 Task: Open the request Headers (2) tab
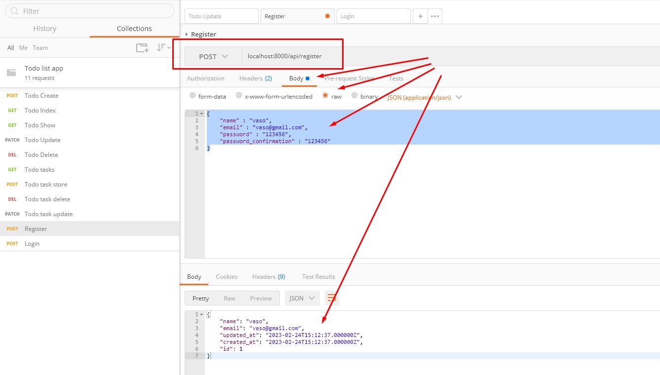click(x=255, y=78)
